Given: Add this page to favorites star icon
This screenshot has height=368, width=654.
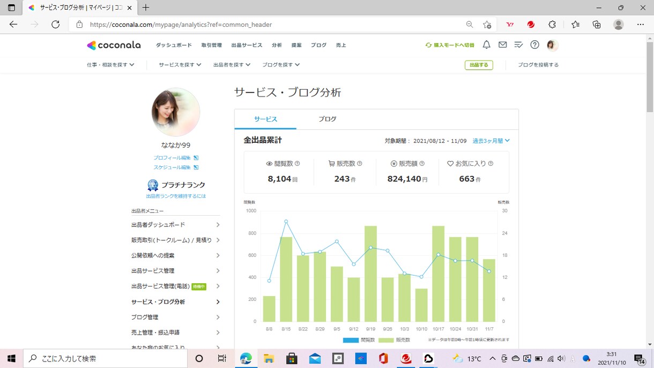Looking at the screenshot, I should click(487, 24).
